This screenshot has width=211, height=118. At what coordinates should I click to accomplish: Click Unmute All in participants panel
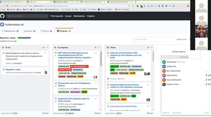click(x=177, y=113)
